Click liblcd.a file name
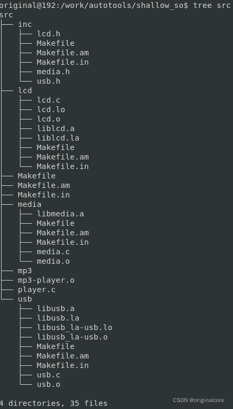Viewport: 233px width, 409px height. tap(56, 128)
